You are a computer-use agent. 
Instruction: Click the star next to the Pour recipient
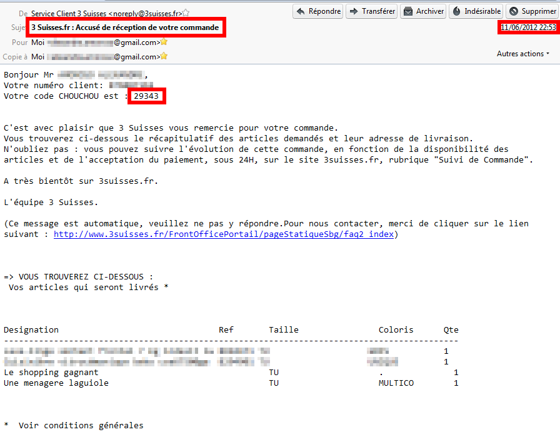pos(164,42)
